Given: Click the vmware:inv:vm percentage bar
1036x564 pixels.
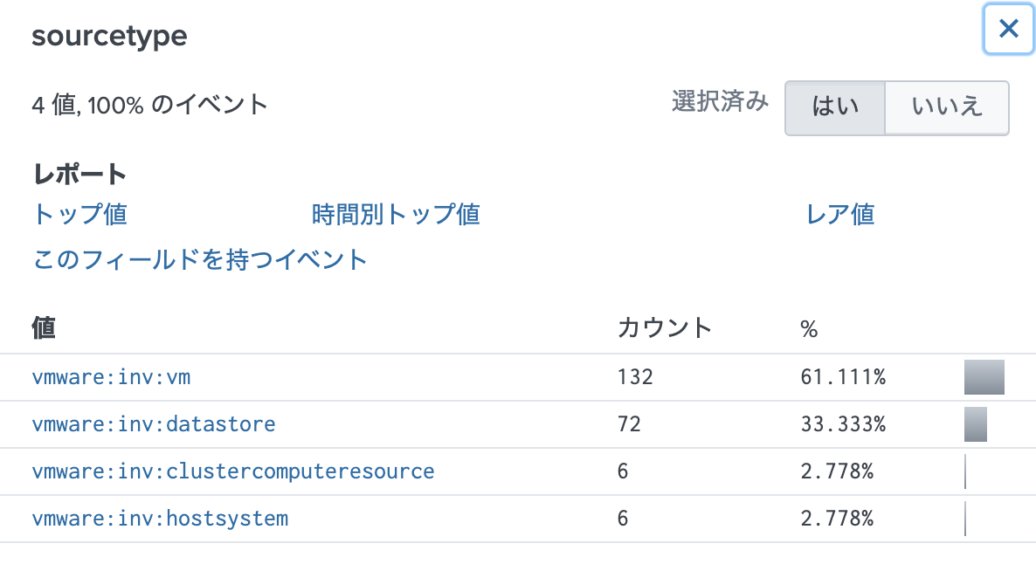Looking at the screenshot, I should tap(984, 377).
